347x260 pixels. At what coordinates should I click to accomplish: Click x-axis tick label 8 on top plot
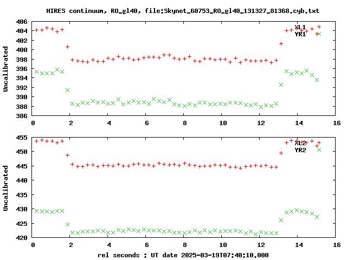[x=185, y=123]
